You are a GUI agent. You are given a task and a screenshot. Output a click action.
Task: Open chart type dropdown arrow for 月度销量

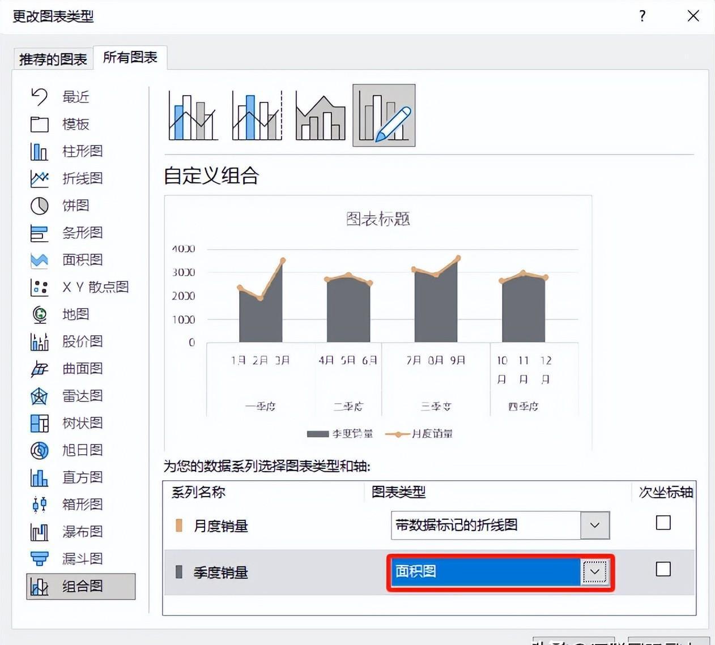(595, 525)
